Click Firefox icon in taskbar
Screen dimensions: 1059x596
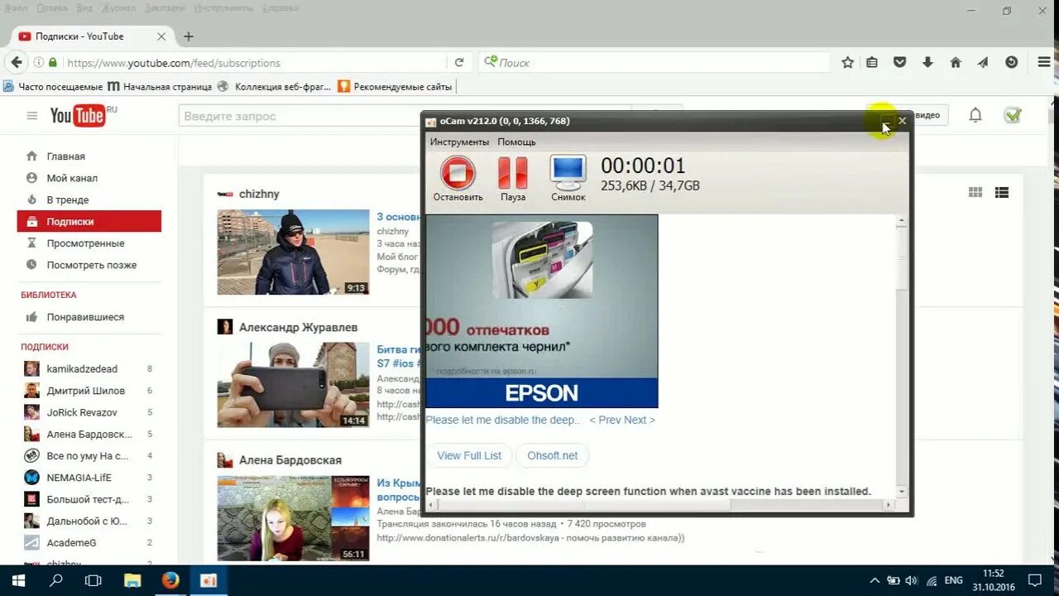(170, 580)
